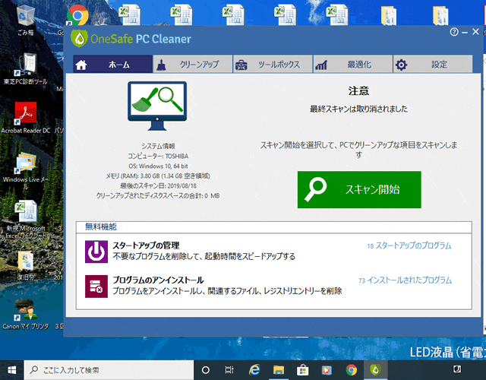Viewport: 486px width, 380px height.
Task: Open the 設定 tab
Action: (433, 64)
